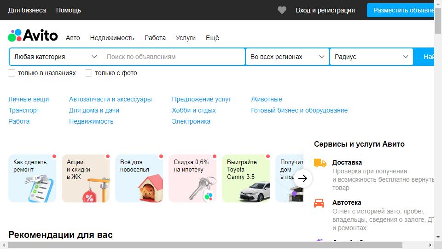Click 'Вход и регистрация'
This screenshot has height=249, width=442.
(326, 10)
